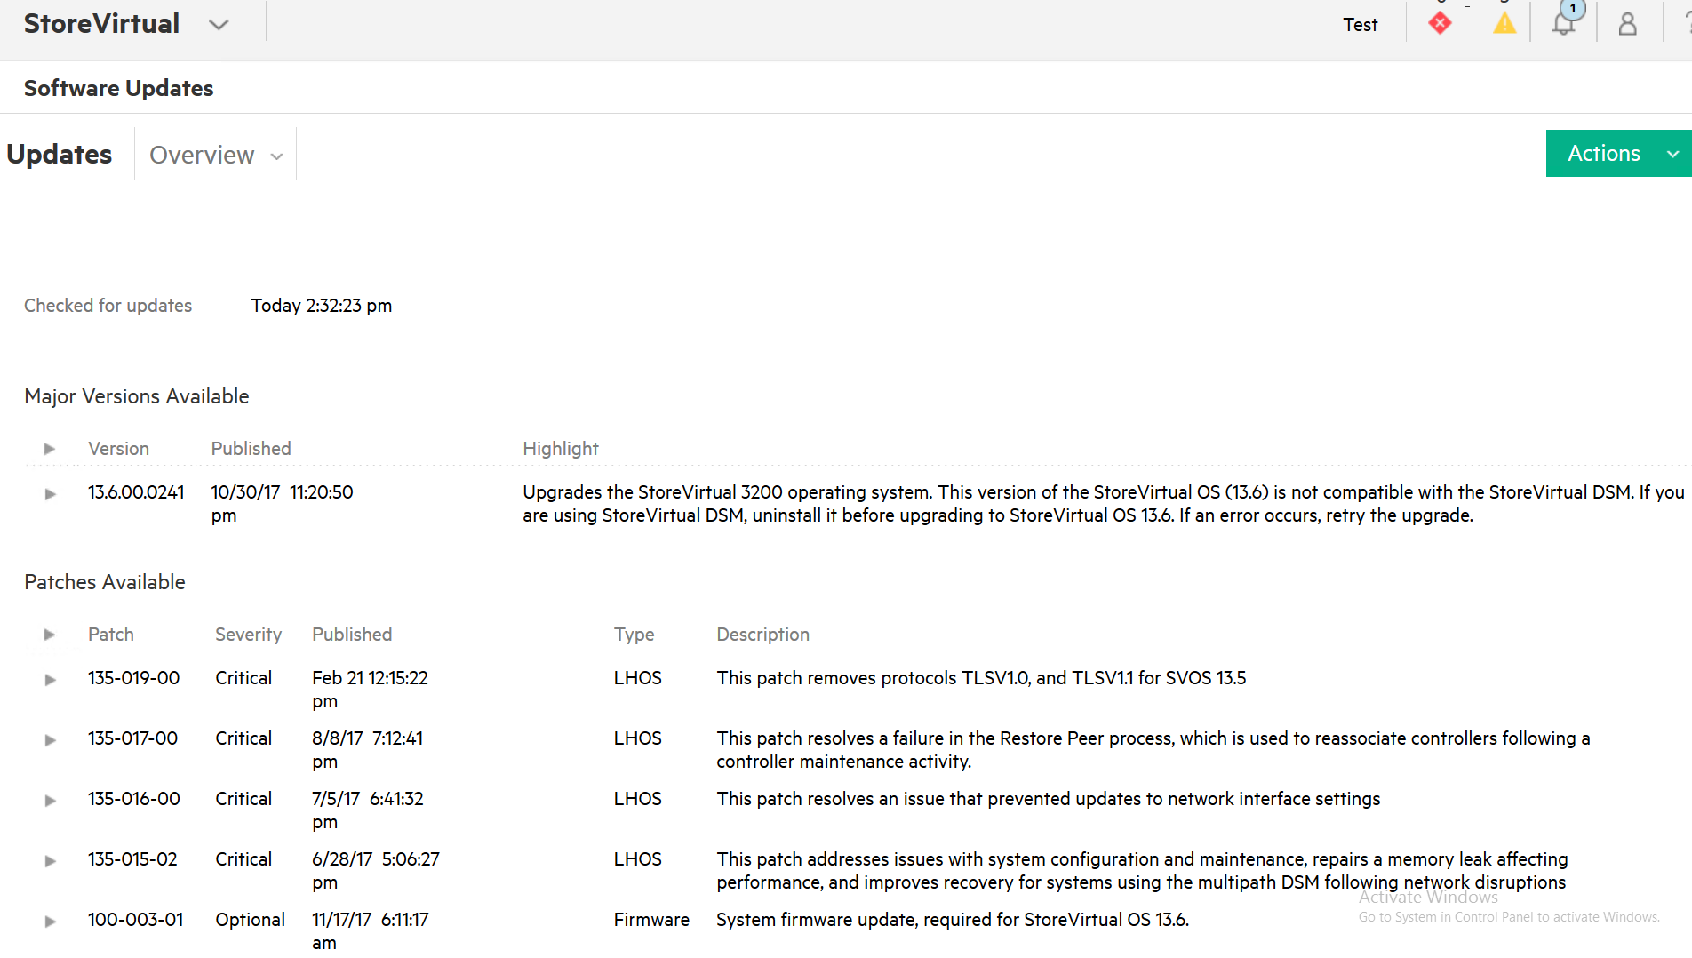Select version number 13.6.00.0241
This screenshot has width=1692, height=958.
tap(136, 492)
